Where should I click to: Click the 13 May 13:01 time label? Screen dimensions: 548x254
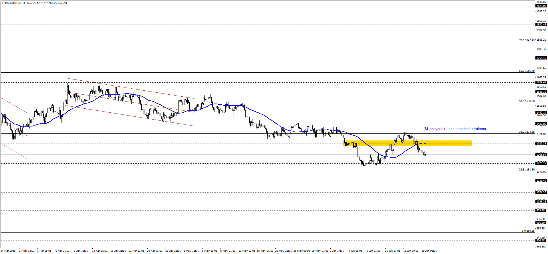(247, 251)
